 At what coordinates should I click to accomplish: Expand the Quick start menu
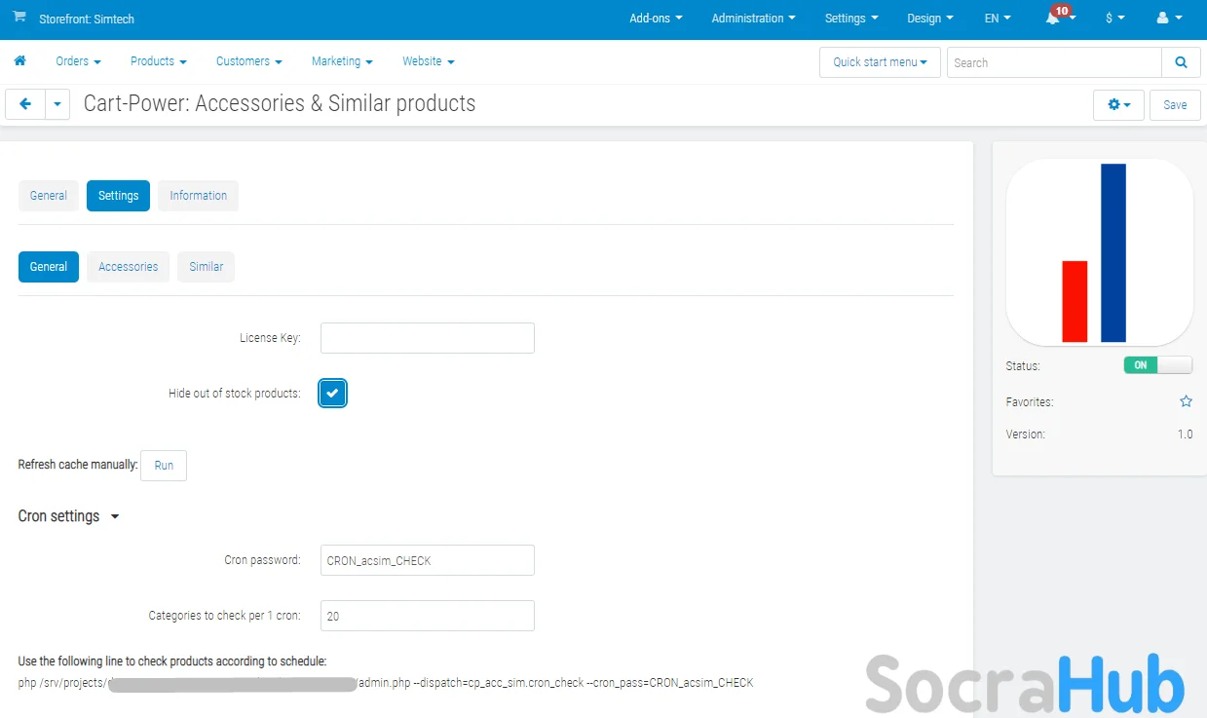[x=880, y=62]
